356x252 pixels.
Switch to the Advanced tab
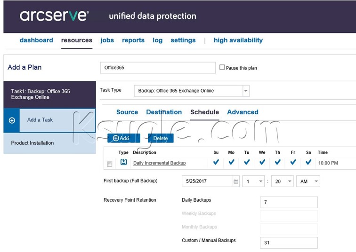[243, 112]
